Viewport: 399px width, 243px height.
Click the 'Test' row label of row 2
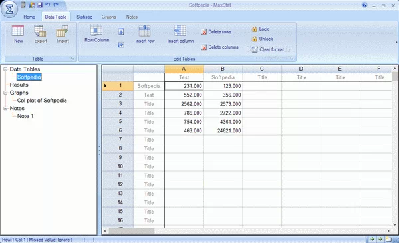pyautogui.click(x=149, y=95)
